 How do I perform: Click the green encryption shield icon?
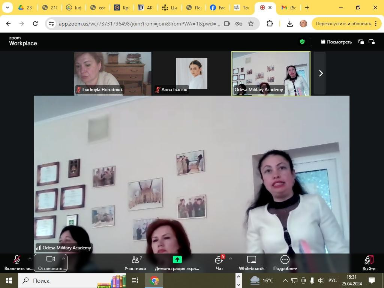pyautogui.click(x=302, y=42)
